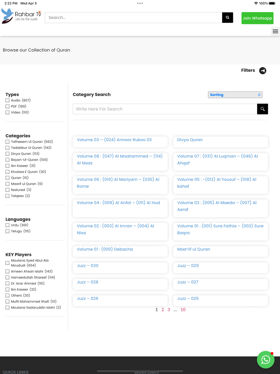
Task: Check the Maarif ul Quran category
Action: (8, 184)
